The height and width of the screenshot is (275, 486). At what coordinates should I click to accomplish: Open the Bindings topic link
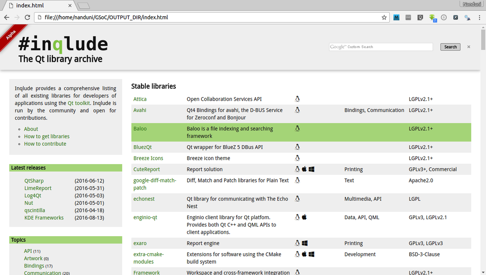tap(34, 266)
